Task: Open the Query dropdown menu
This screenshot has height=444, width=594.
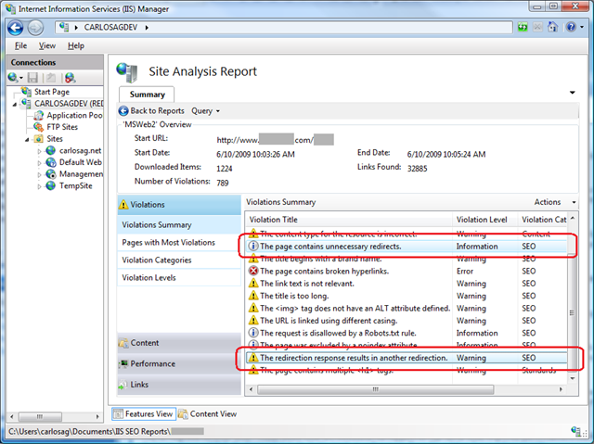Action: (x=205, y=111)
